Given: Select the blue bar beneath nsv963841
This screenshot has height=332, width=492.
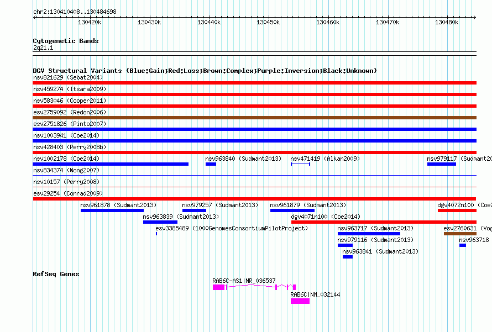Looking at the screenshot, I should [348, 257].
